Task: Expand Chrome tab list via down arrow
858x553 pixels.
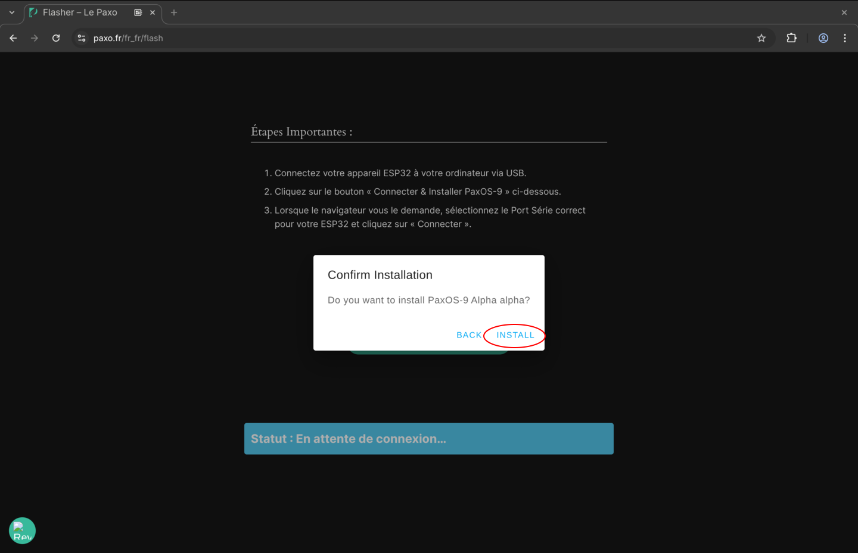Action: 13,12
